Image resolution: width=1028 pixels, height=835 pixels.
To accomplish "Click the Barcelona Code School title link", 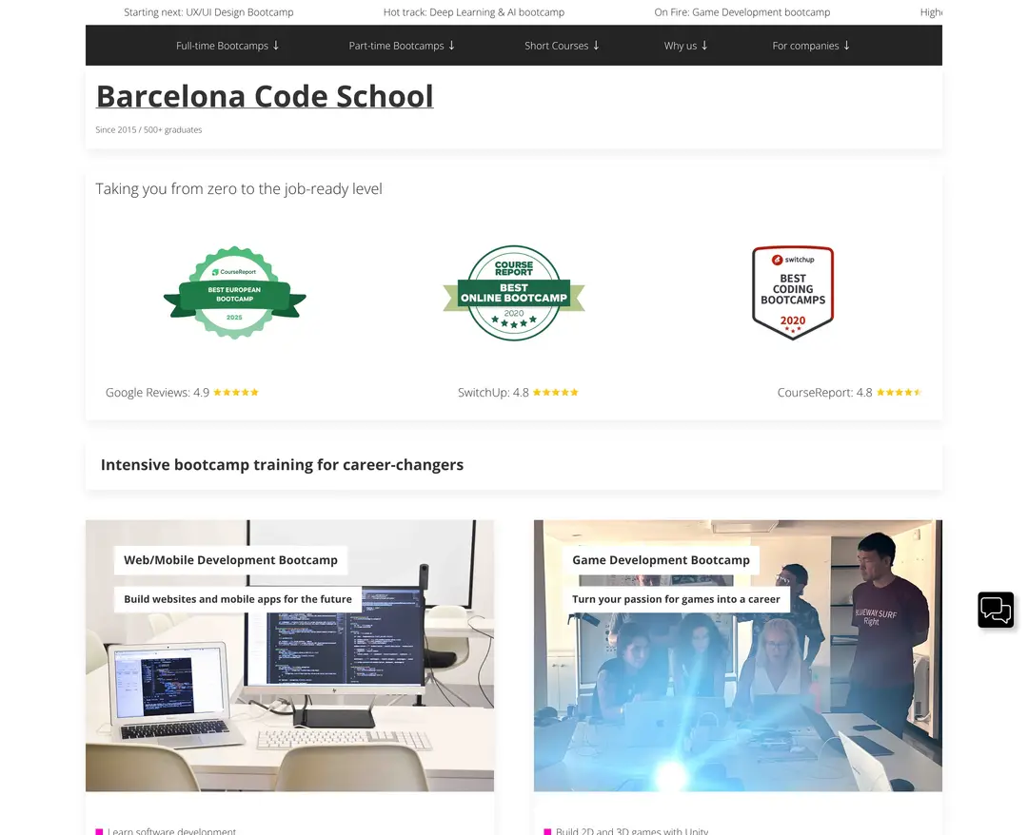I will coord(265,96).
